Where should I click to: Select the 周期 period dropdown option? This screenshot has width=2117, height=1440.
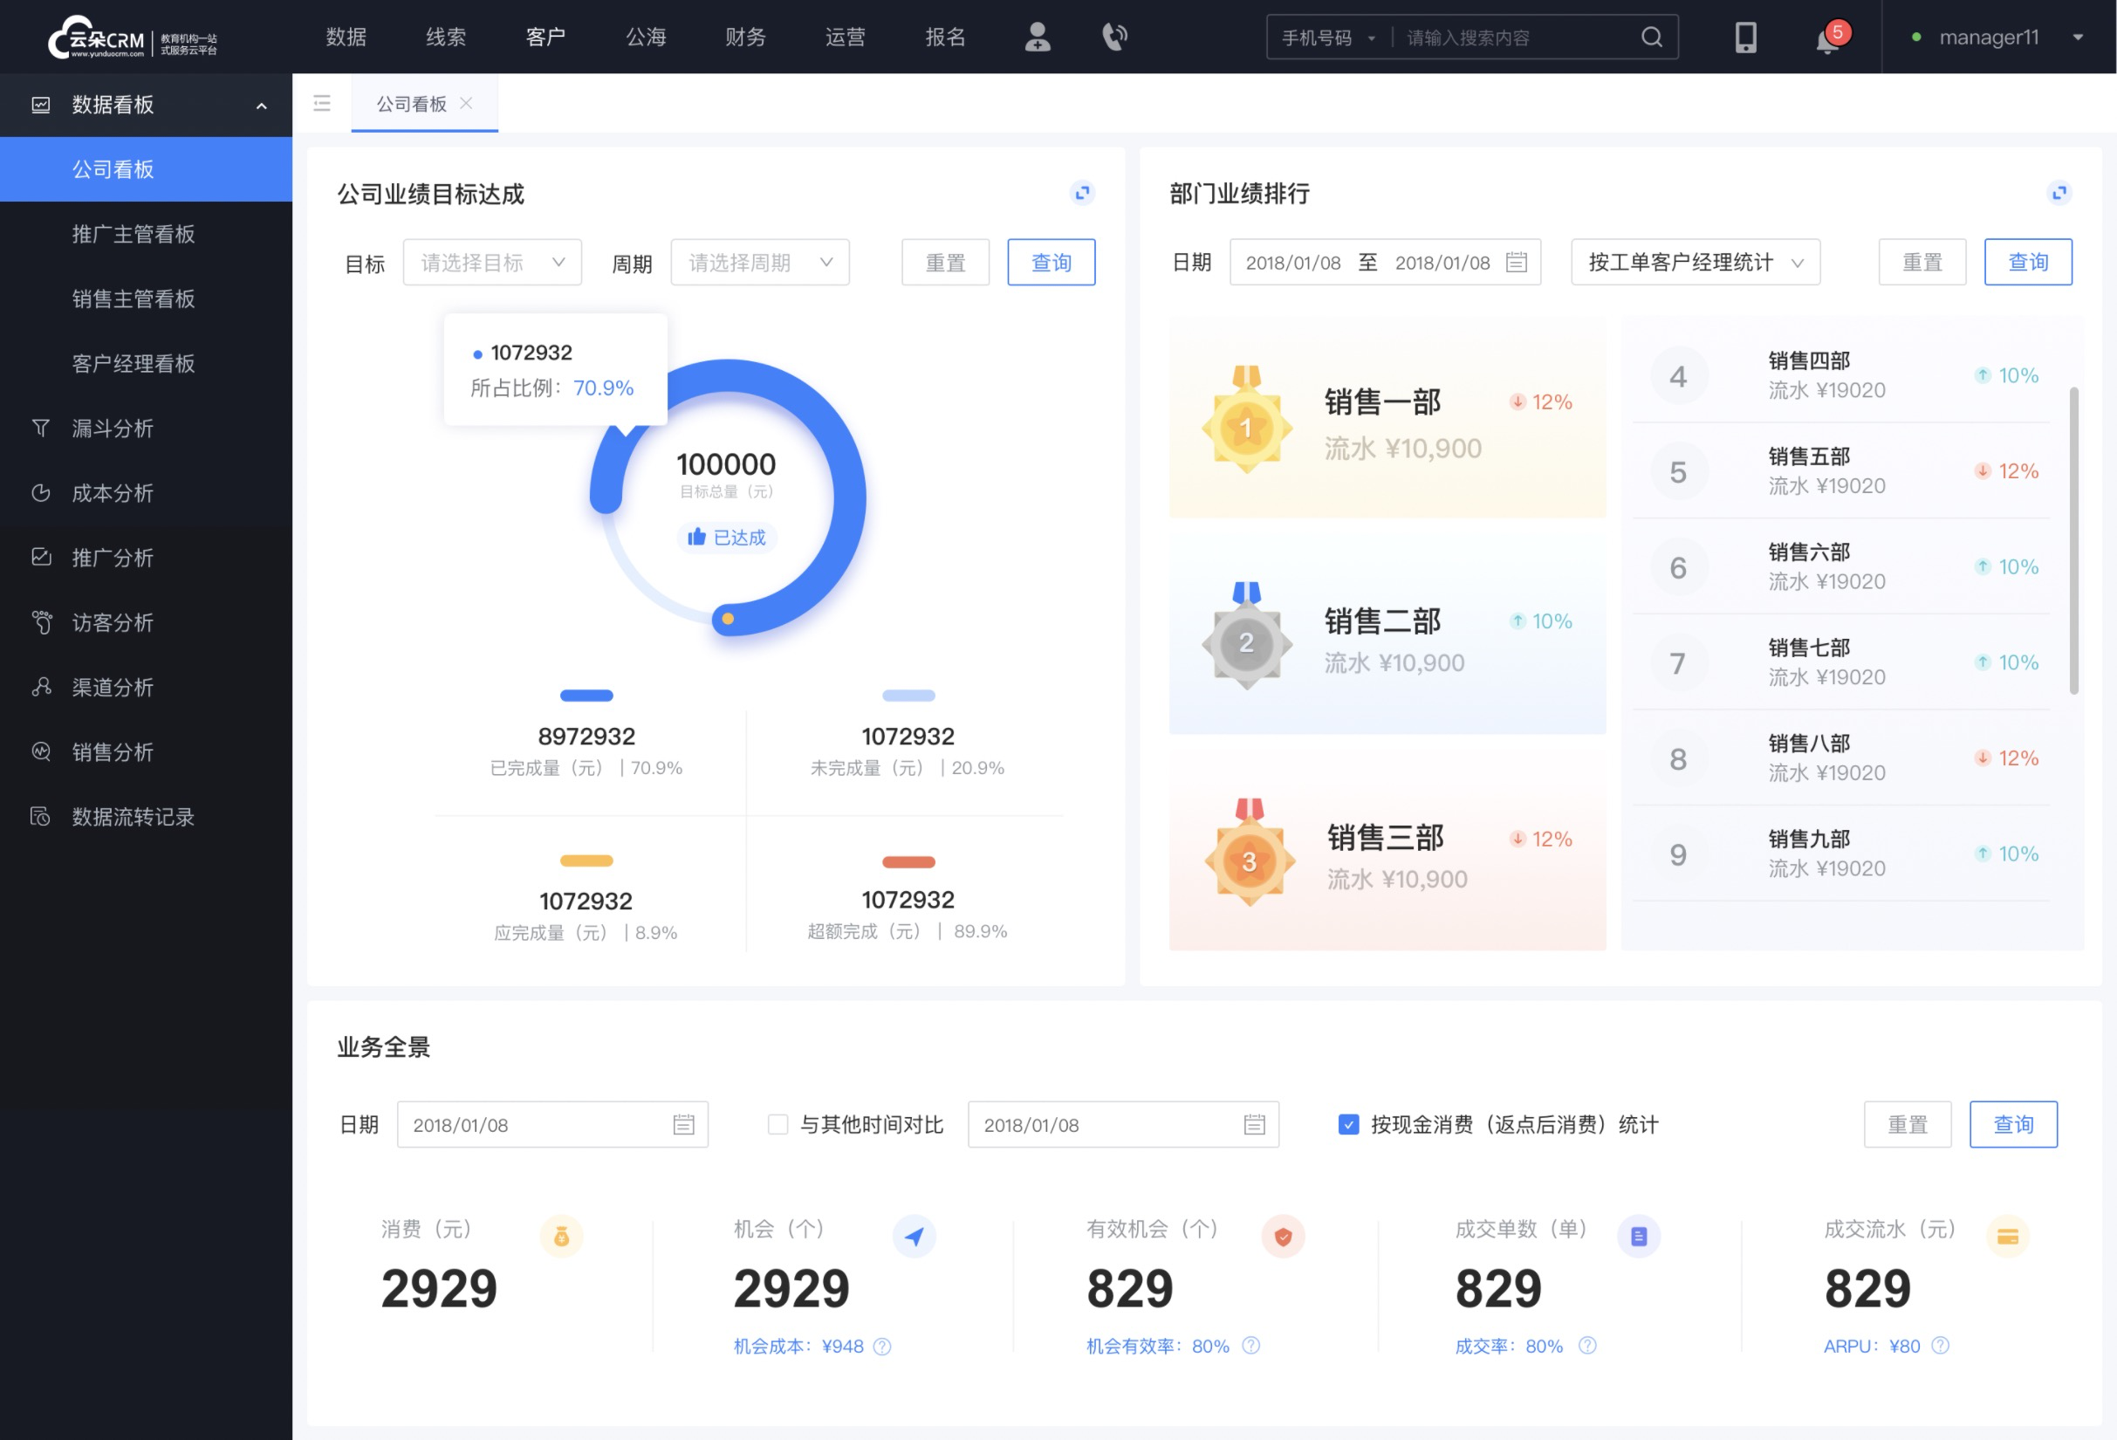coord(757,262)
